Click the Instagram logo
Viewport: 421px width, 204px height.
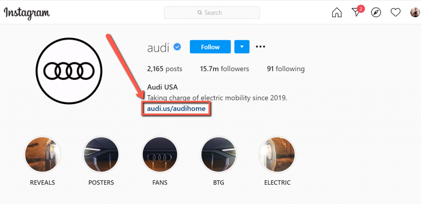pyautogui.click(x=27, y=13)
